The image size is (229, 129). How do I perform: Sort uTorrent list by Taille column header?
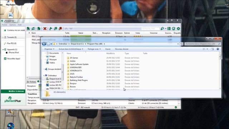pyautogui.click(x=67, y=33)
